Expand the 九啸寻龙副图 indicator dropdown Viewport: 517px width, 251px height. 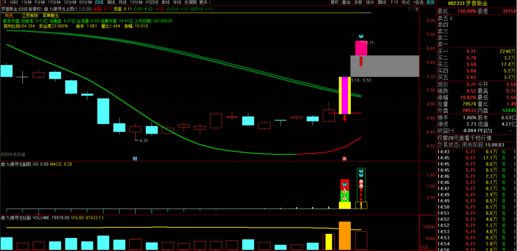[x=3, y=164]
